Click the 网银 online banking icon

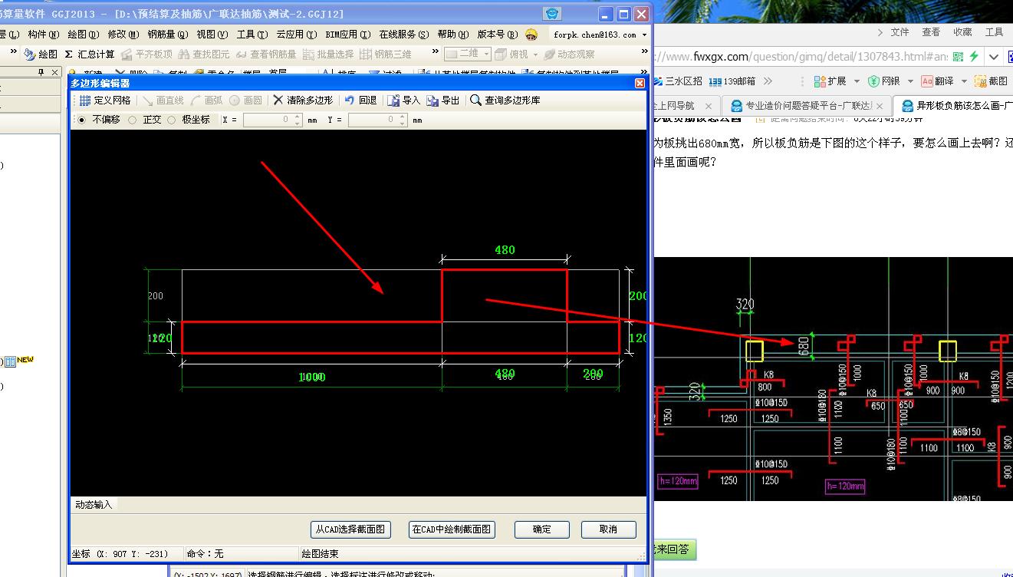click(x=883, y=81)
